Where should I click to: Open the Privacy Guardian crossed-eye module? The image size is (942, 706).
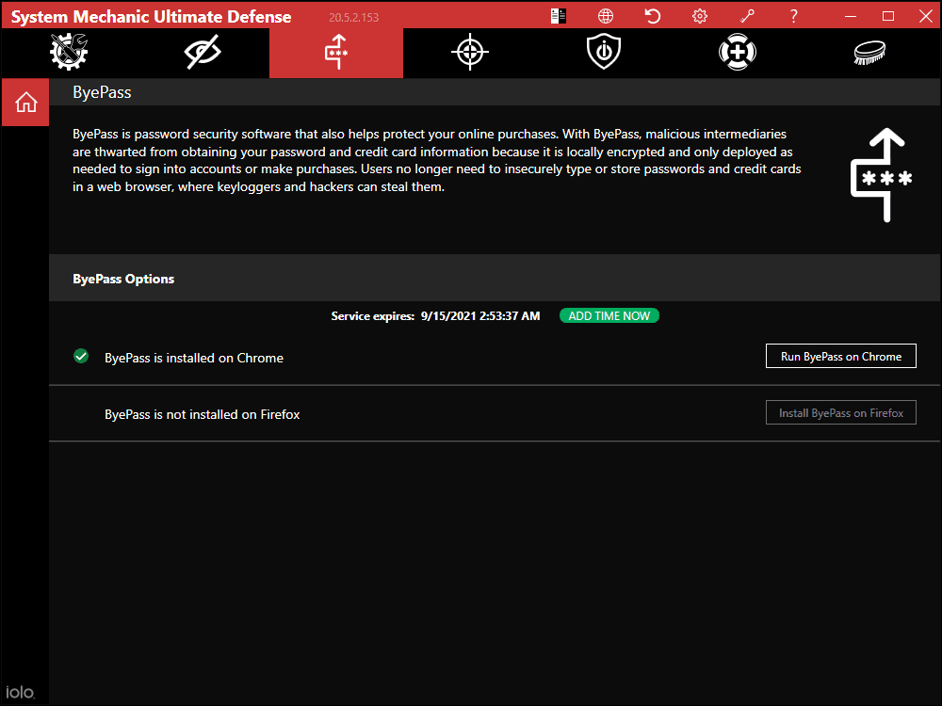click(203, 53)
